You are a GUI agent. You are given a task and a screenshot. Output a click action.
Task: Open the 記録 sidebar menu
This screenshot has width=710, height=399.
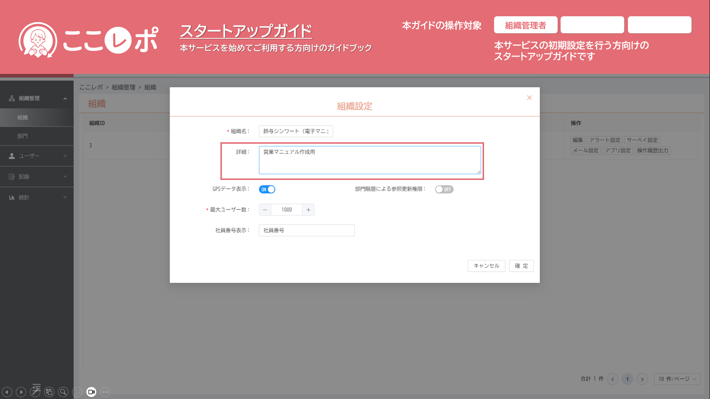(x=37, y=177)
